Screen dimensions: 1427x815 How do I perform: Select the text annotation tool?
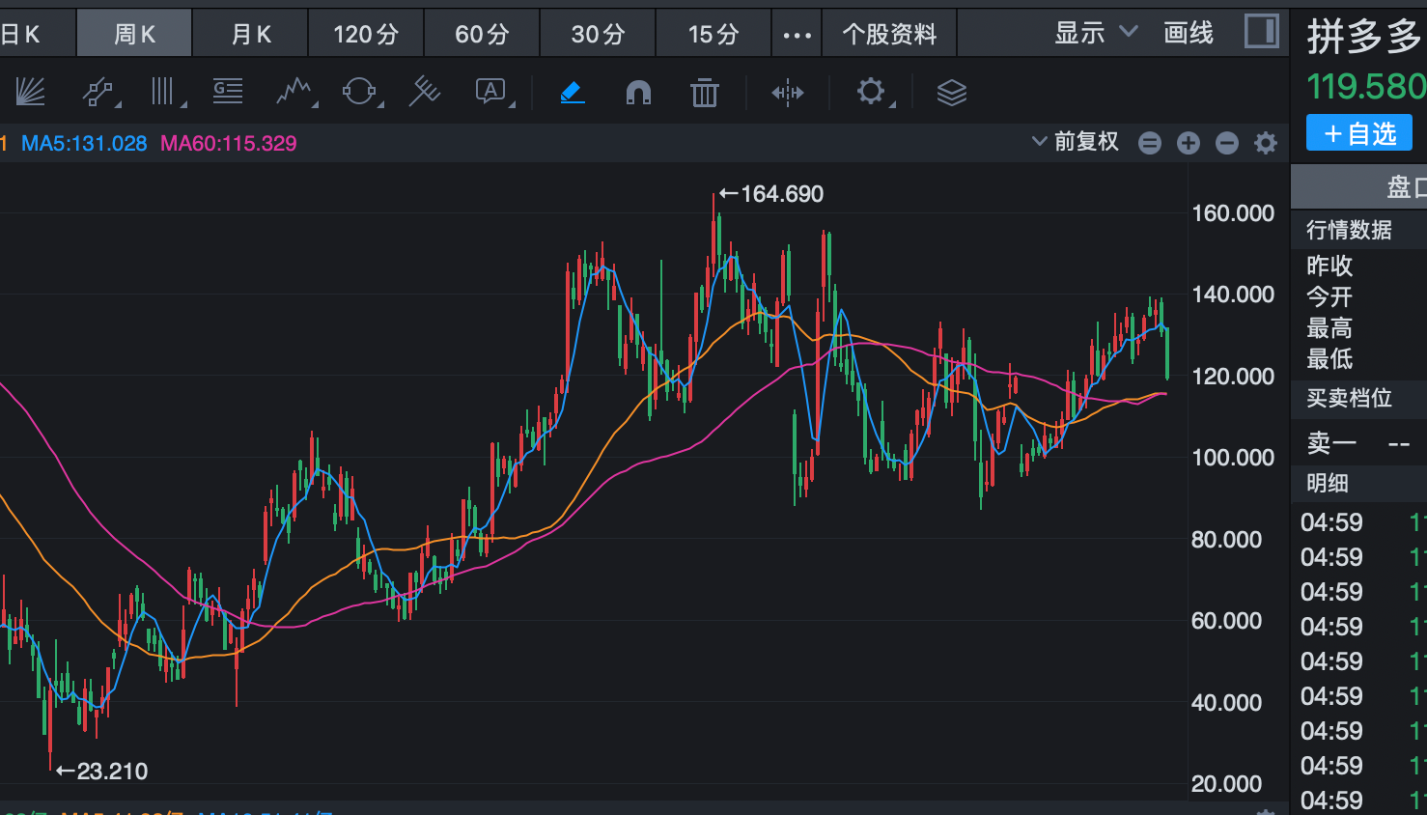491,93
